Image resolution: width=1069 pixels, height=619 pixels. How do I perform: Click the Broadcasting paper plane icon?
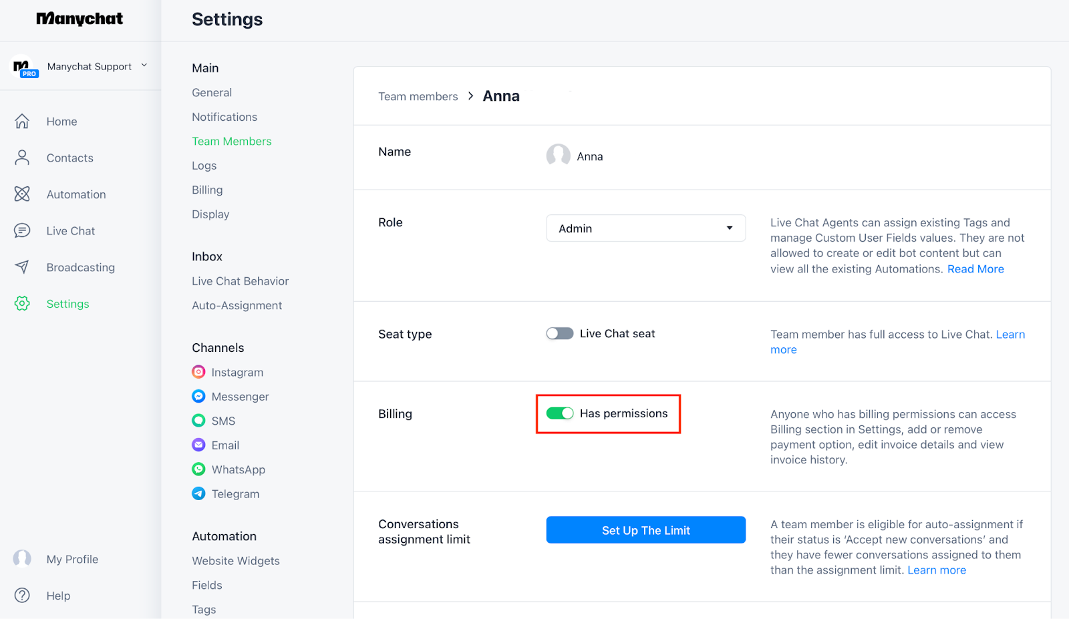tap(22, 267)
